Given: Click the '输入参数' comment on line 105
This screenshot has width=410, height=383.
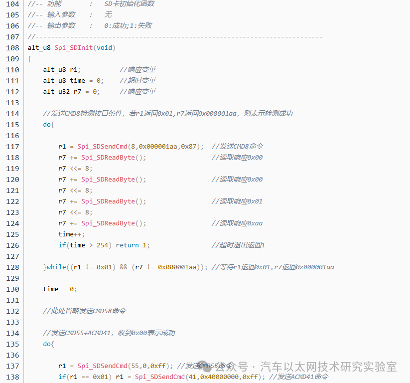Looking at the screenshot, I should [61, 14].
